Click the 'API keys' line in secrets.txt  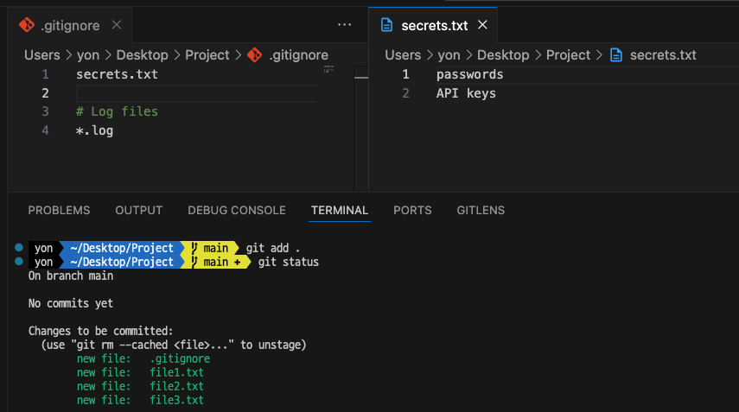coord(466,93)
